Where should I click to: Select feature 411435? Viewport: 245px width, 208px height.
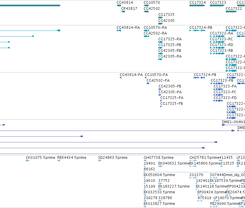click(226, 158)
